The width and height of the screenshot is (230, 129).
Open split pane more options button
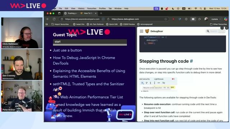point(222,28)
